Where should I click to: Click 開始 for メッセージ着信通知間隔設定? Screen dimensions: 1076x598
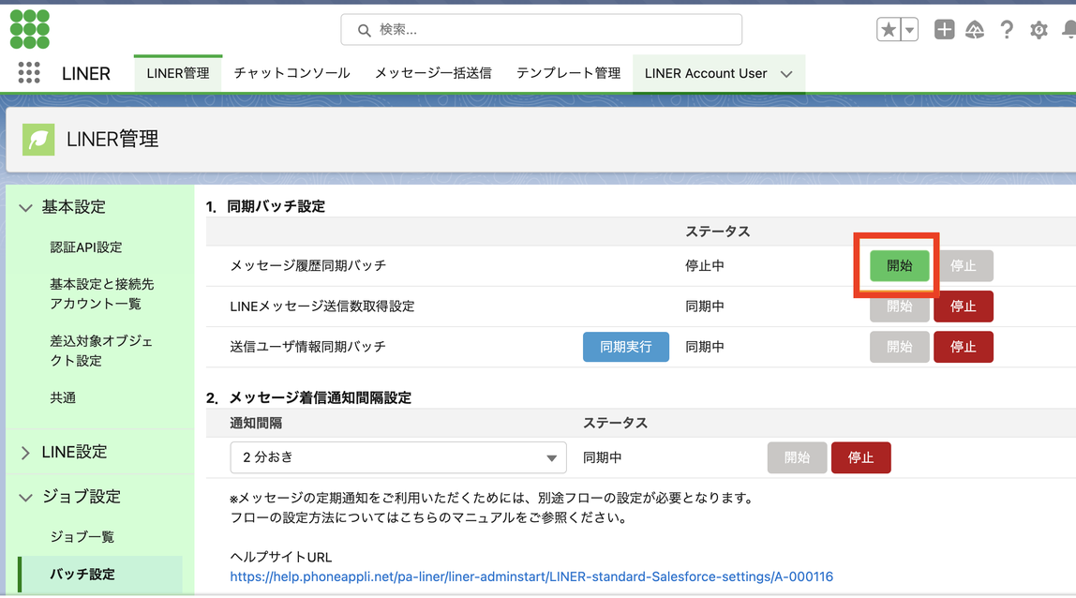[x=797, y=457]
